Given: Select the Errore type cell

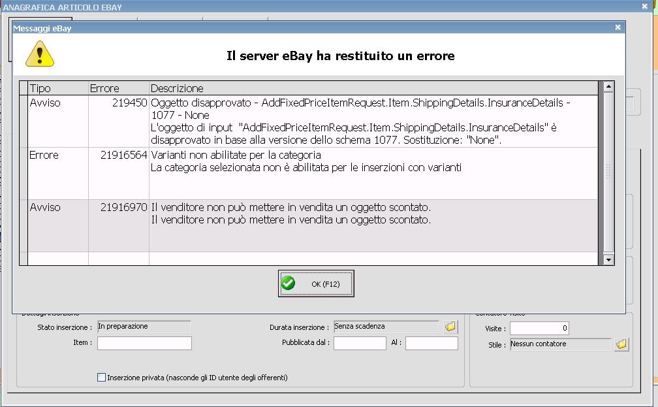Looking at the screenshot, I should coord(58,174).
